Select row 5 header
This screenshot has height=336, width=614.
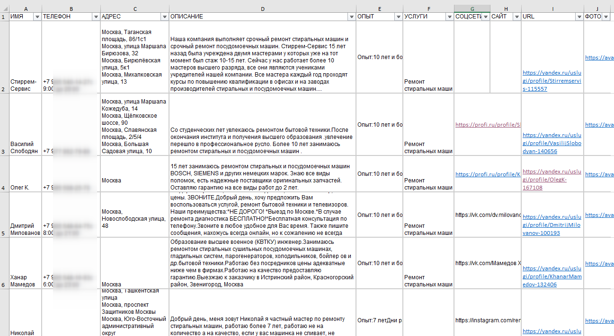point(4,215)
